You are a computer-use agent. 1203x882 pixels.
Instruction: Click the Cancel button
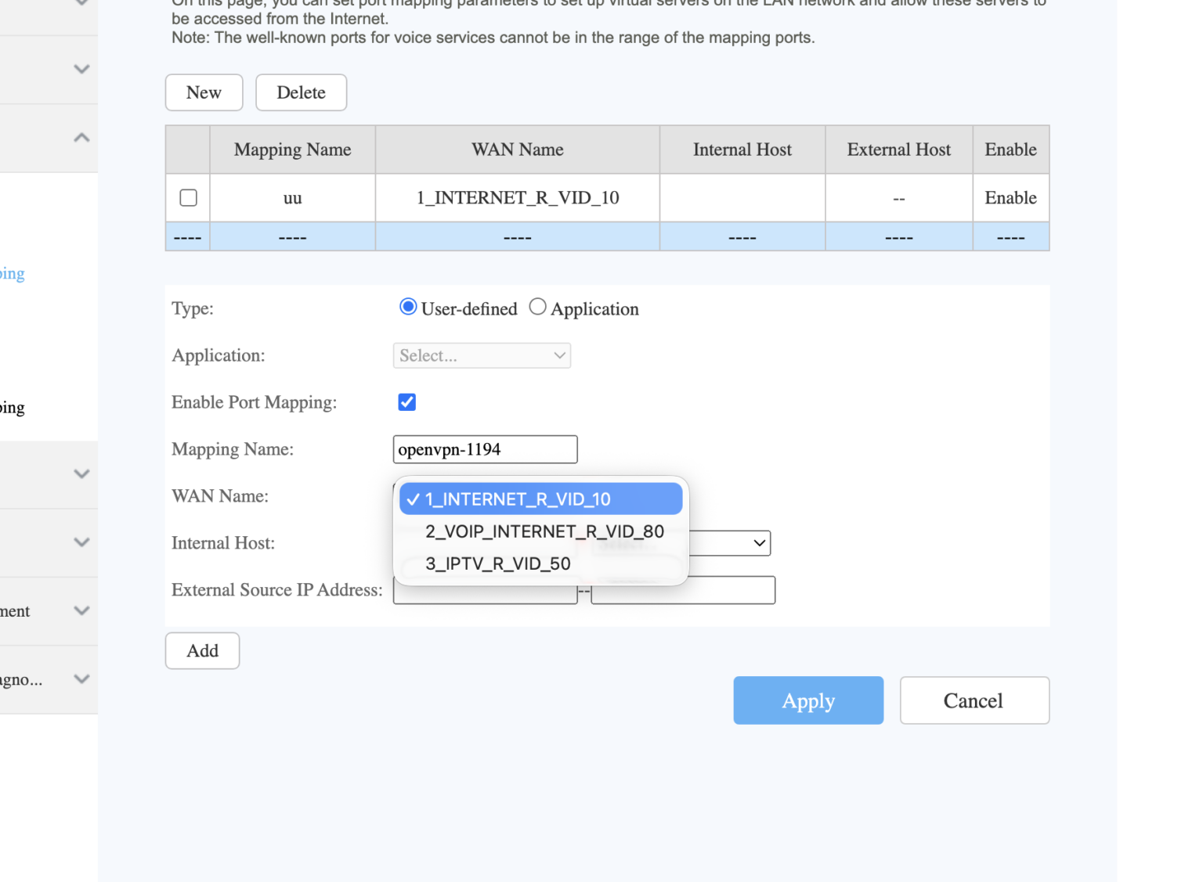click(974, 700)
